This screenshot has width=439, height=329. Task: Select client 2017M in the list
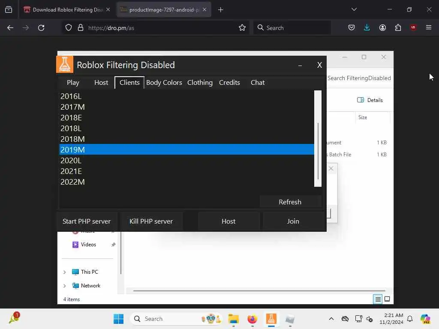187,107
